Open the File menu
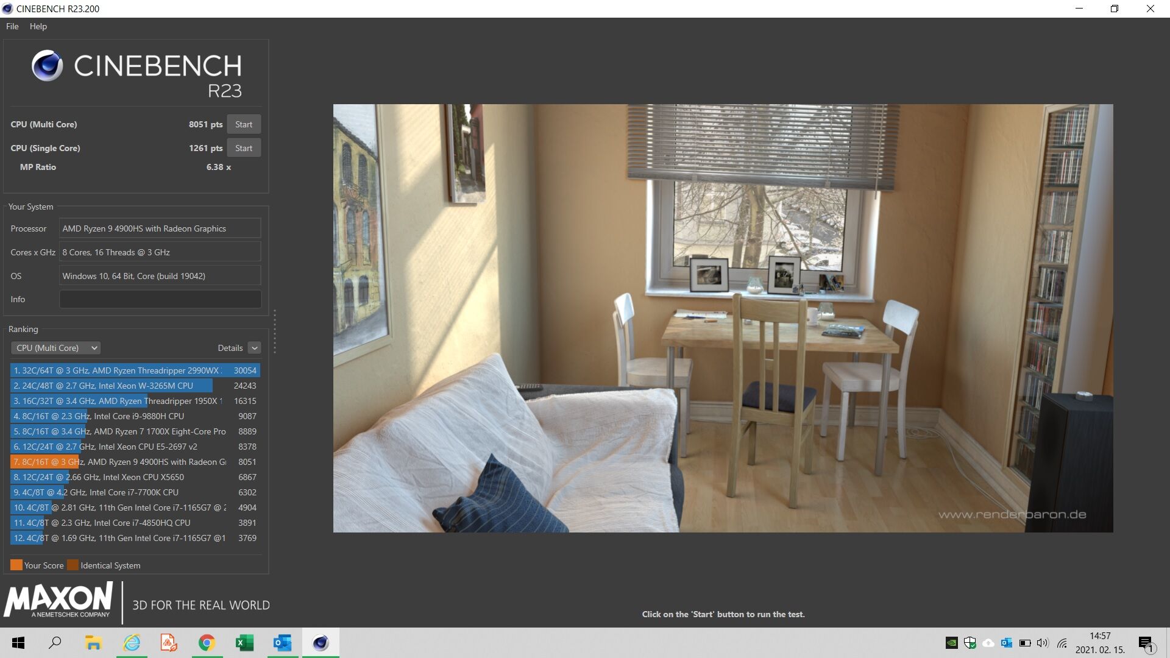 (x=12, y=26)
